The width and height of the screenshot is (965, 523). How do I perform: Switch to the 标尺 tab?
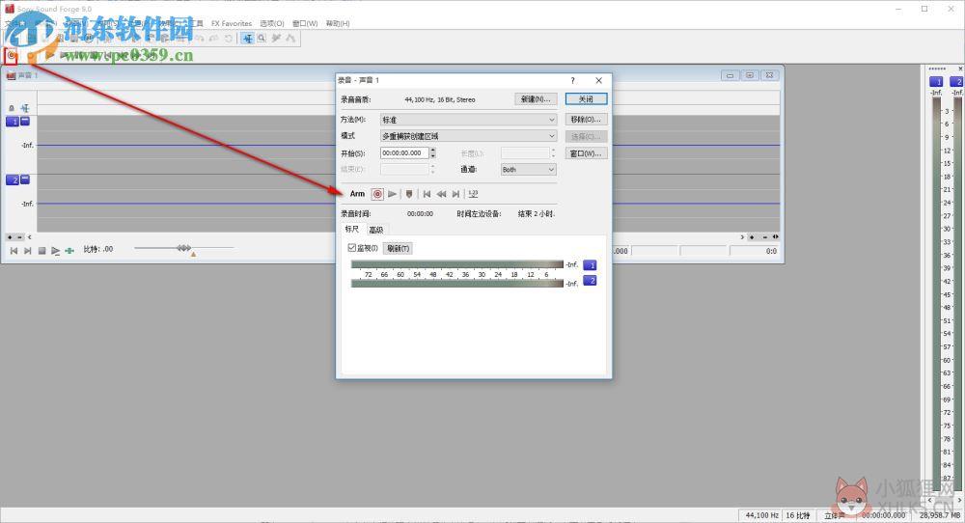(352, 229)
